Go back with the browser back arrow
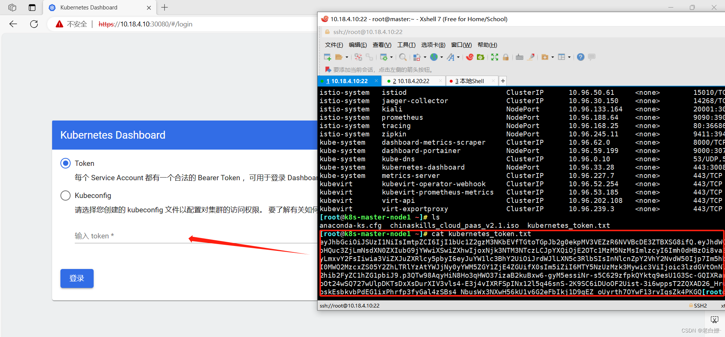725x337 pixels. (x=13, y=24)
